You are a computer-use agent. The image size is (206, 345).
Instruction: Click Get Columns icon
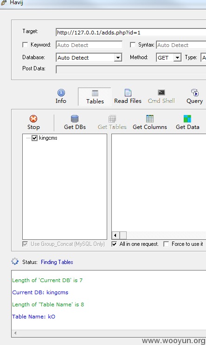[x=150, y=119]
